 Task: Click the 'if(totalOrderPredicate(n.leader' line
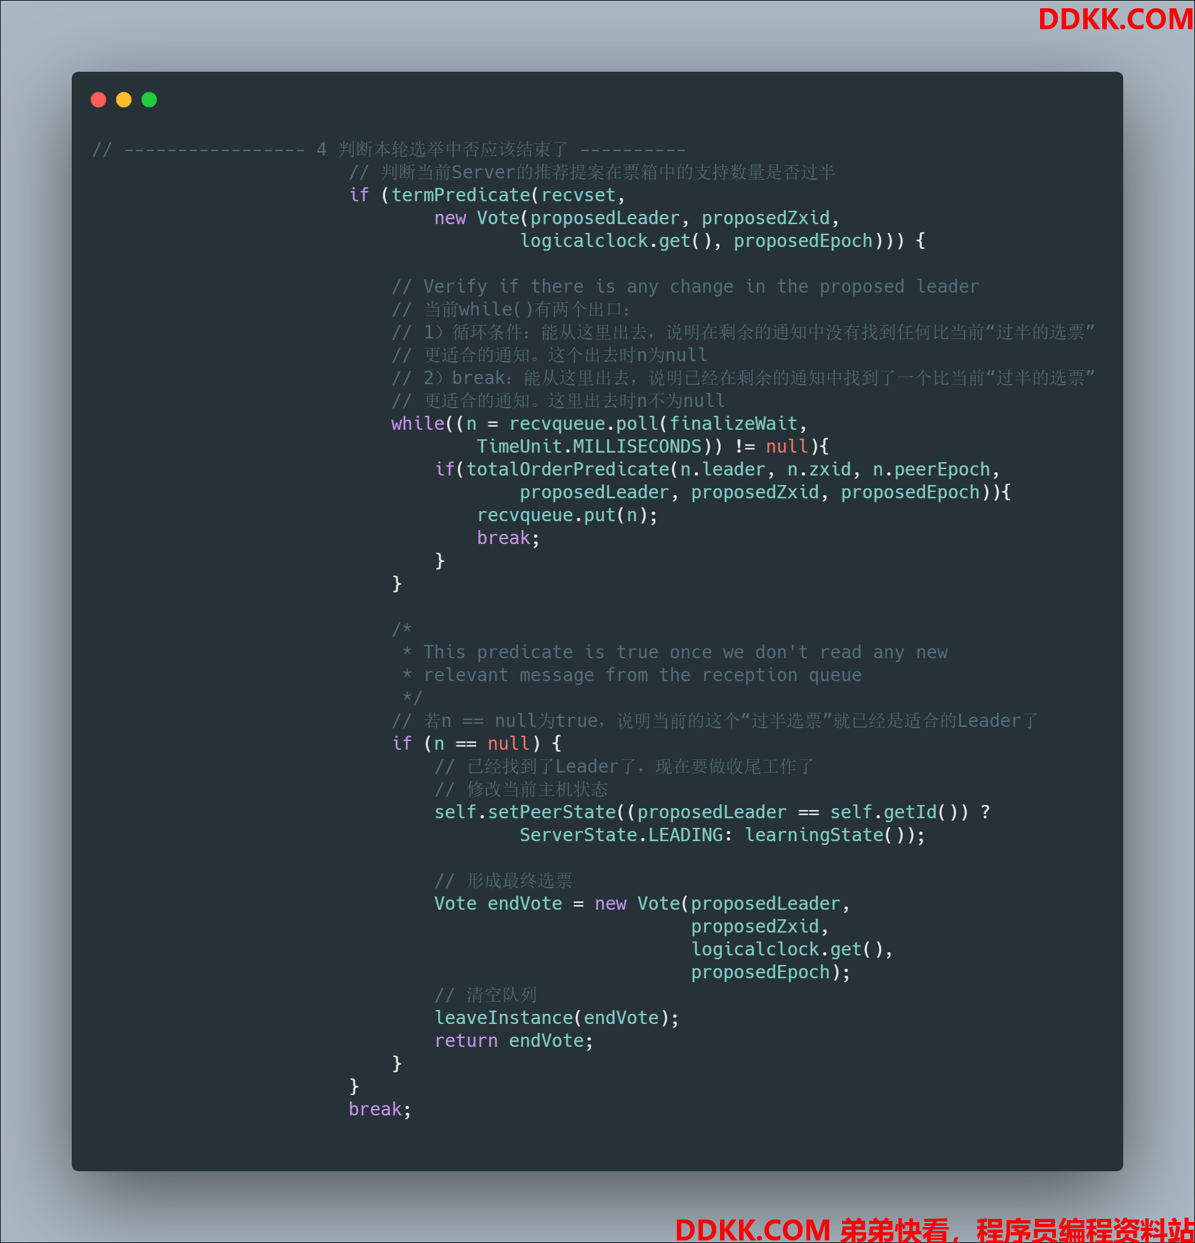[x=717, y=469]
